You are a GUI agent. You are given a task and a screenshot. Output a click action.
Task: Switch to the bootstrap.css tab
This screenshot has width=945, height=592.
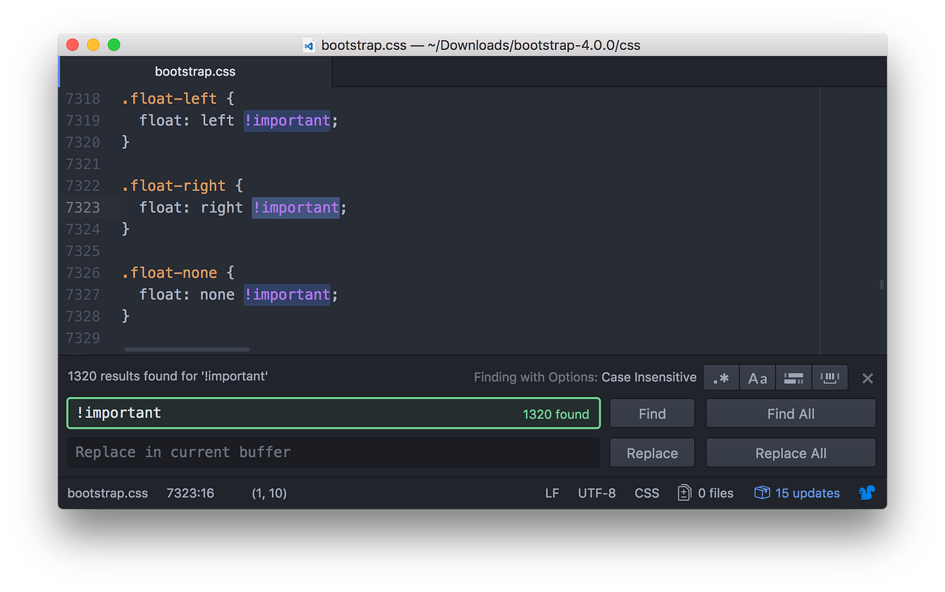195,71
